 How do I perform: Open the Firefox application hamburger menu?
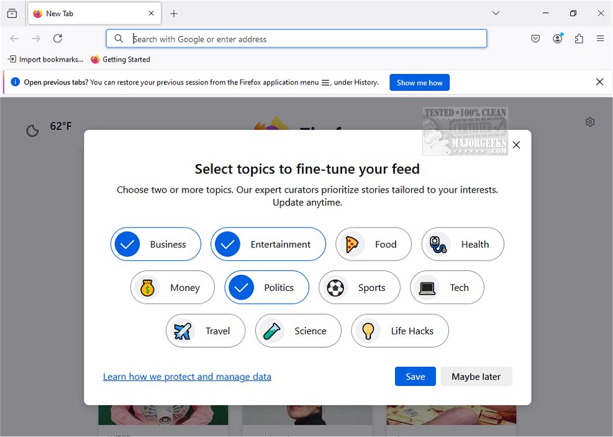[x=601, y=39]
